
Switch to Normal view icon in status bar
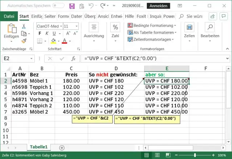(146, 155)
